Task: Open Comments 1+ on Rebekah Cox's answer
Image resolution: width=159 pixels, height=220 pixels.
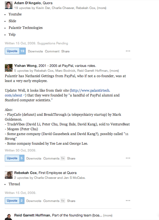Action: click(x=54, y=201)
